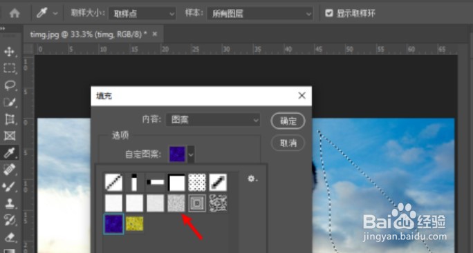The width and height of the screenshot is (473, 253).
Task: Choose the dotted grid pattern
Action: (x=197, y=182)
